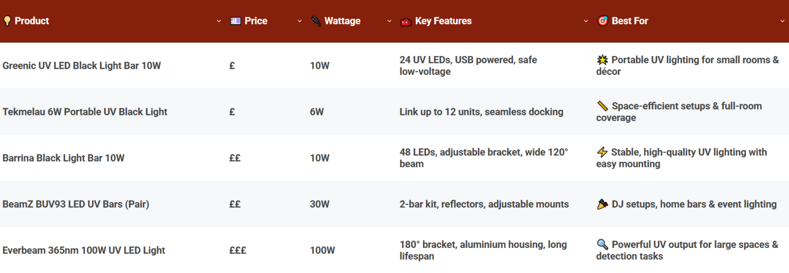
Task: Click the target icon beside Best For
Action: (x=603, y=21)
